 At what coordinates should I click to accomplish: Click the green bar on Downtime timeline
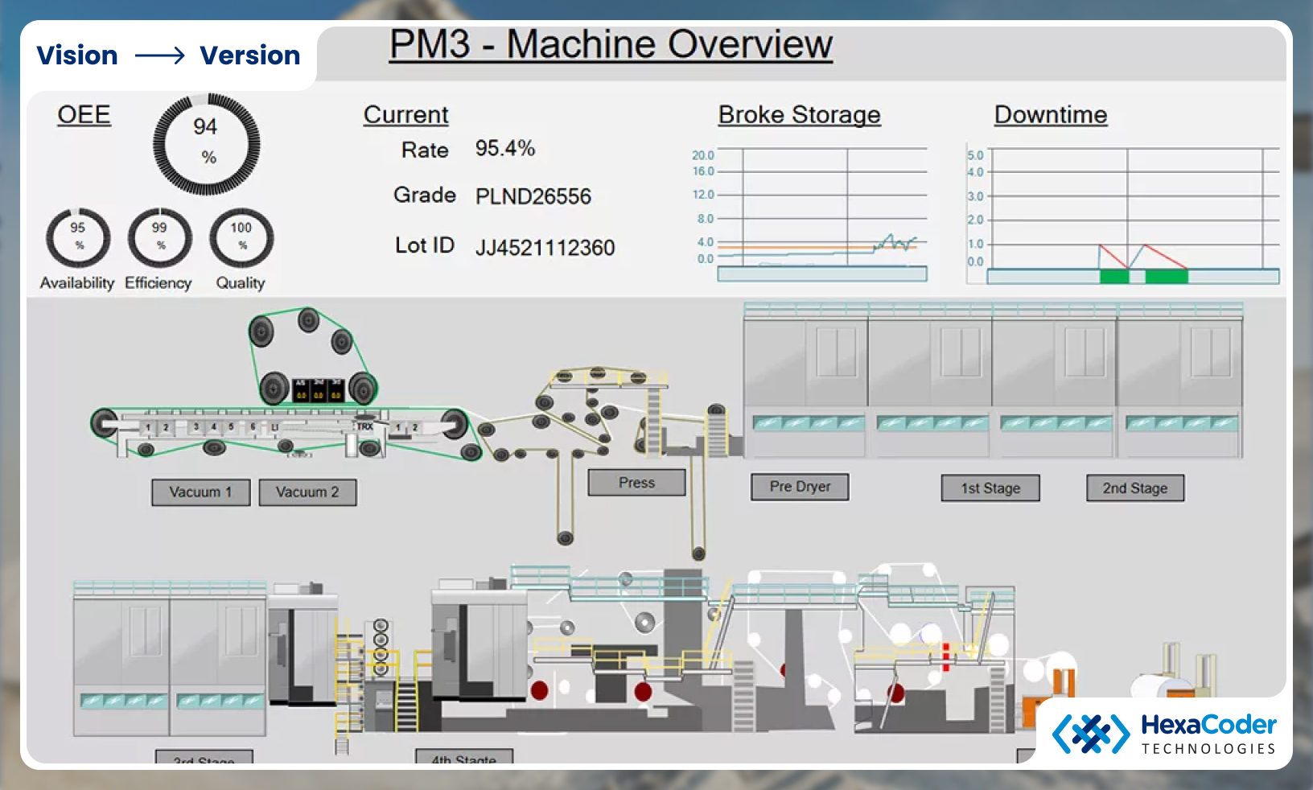1114,277
